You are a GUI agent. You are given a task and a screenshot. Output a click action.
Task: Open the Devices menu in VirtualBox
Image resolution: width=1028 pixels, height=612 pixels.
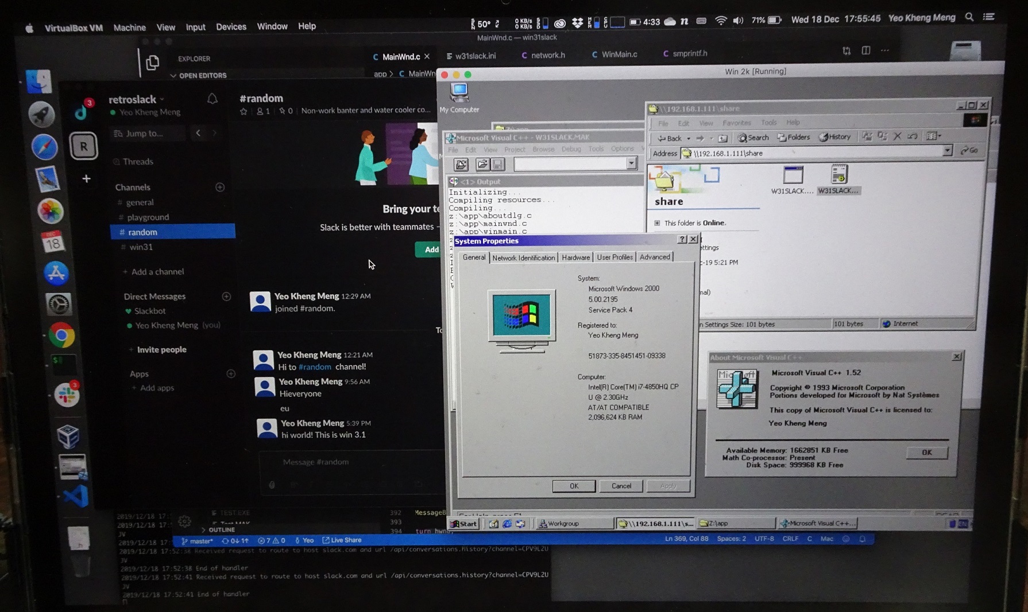pyautogui.click(x=231, y=26)
